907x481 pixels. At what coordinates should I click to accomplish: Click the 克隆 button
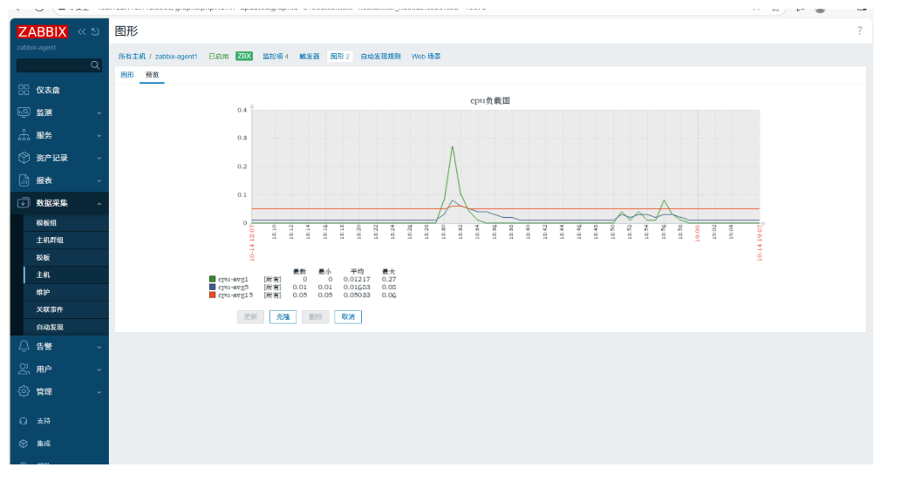(283, 317)
